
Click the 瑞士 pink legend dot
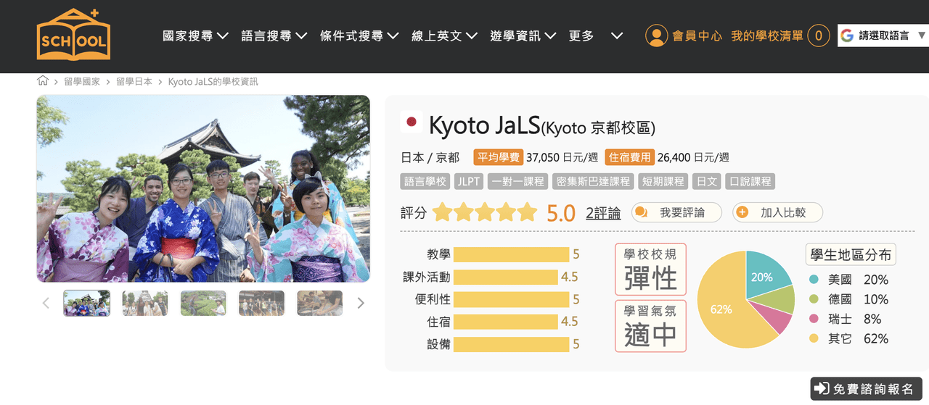click(x=814, y=319)
